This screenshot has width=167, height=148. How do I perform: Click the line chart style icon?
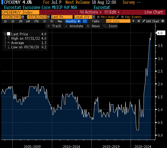(x=85, y=21)
